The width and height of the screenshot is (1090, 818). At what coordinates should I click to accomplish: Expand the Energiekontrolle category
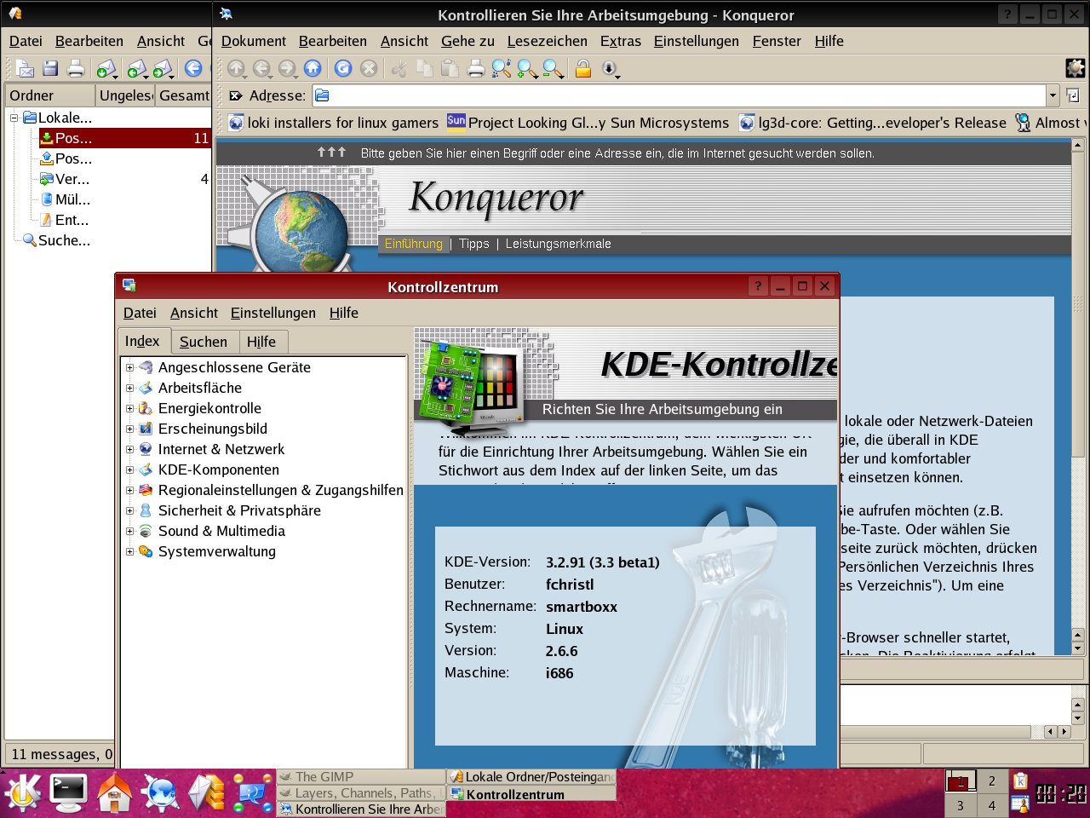click(129, 409)
